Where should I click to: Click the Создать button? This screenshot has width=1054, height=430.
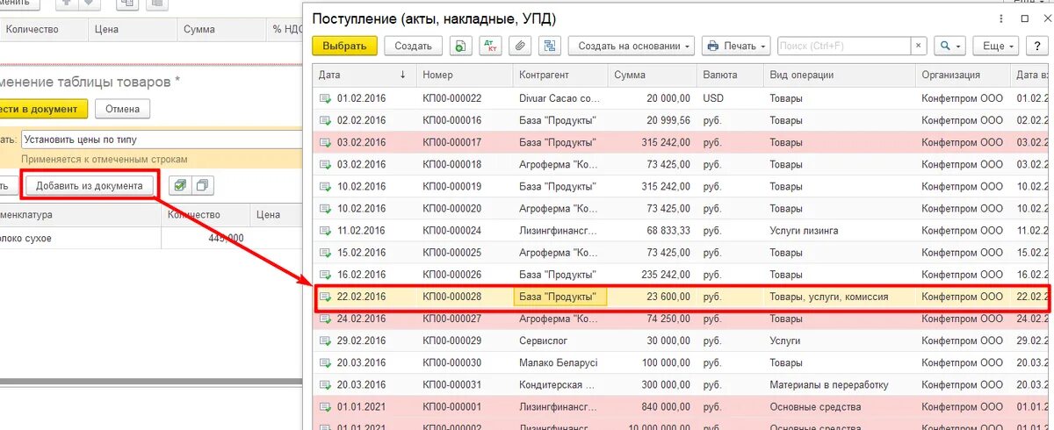(413, 46)
